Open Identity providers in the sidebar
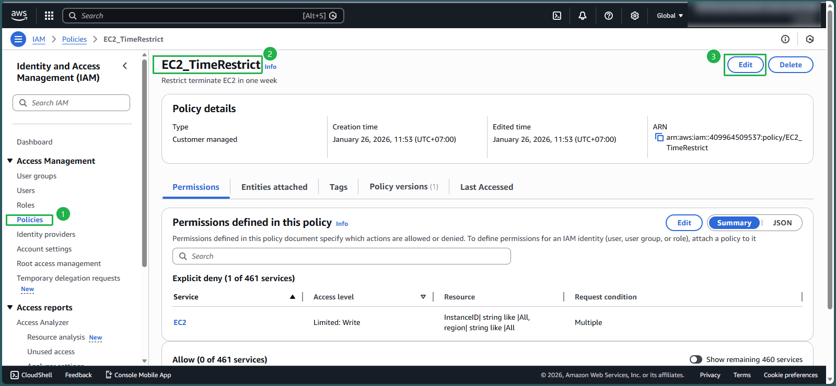 pos(46,234)
